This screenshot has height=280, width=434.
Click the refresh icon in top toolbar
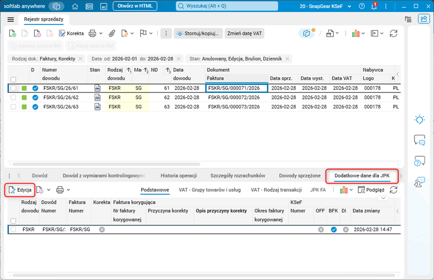click(x=393, y=34)
